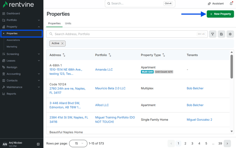The height and width of the screenshot is (148, 236).
Task: Go to next page arrow
Action: 227,143
